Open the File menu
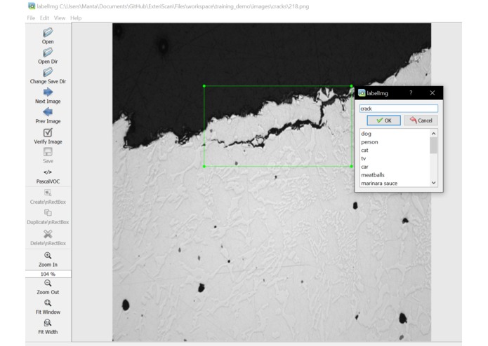Viewport: 488px width, 346px height. [x=31, y=18]
